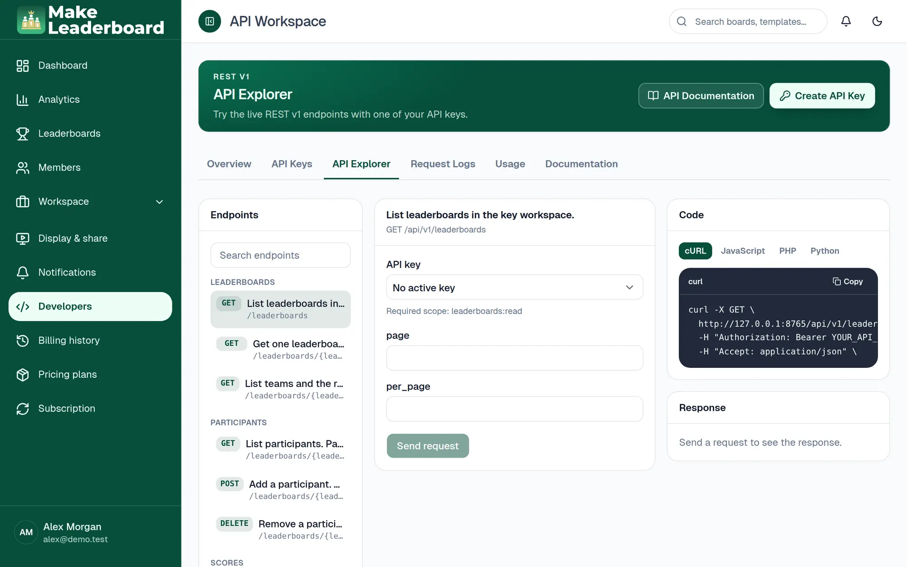Go to Dashboard in sidebar
This screenshot has height=567, width=907.
point(90,66)
